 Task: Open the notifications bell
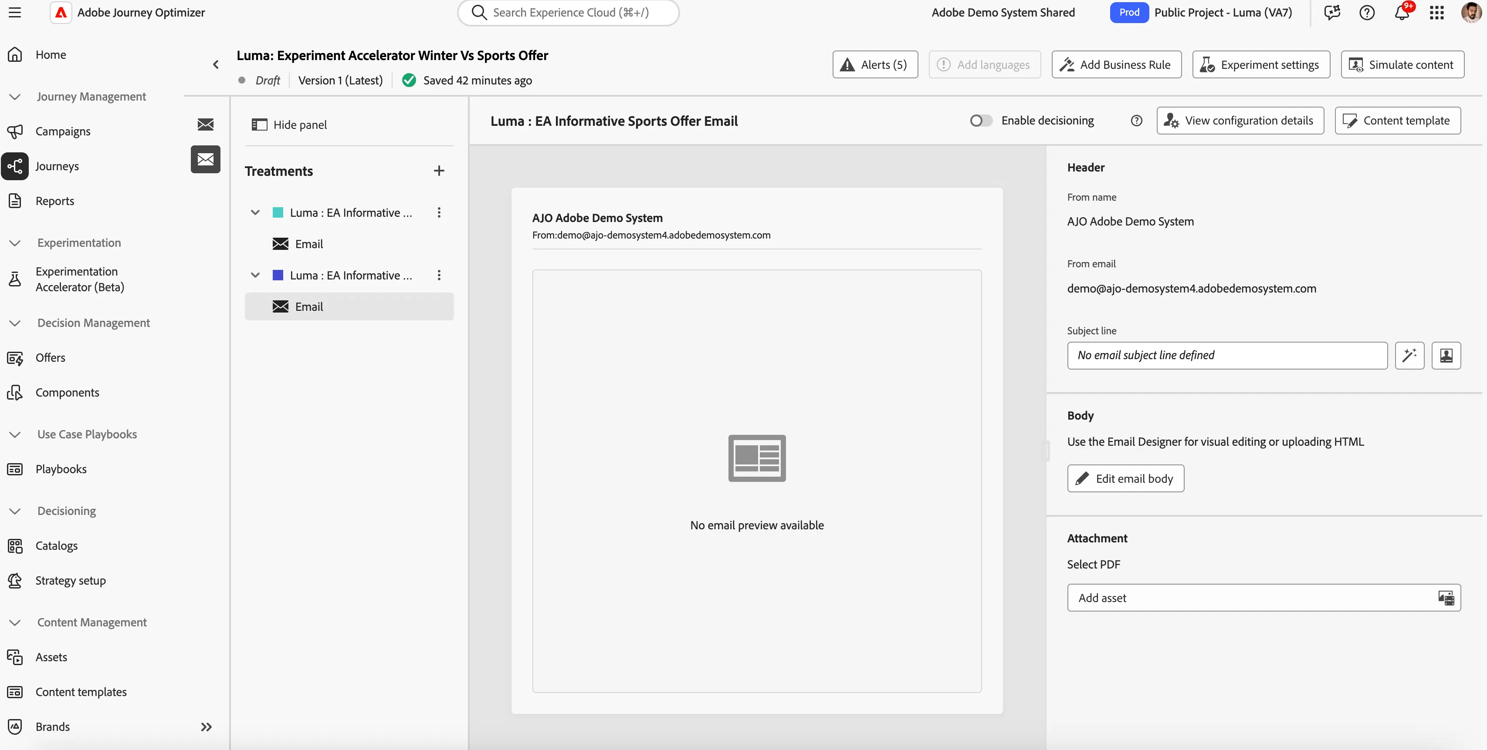tap(1402, 12)
